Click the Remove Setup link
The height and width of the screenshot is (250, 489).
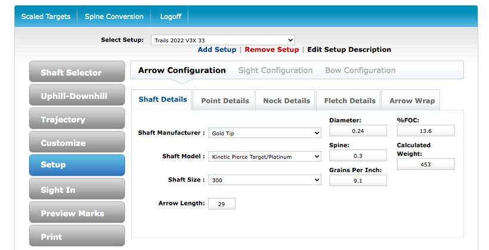tap(271, 50)
